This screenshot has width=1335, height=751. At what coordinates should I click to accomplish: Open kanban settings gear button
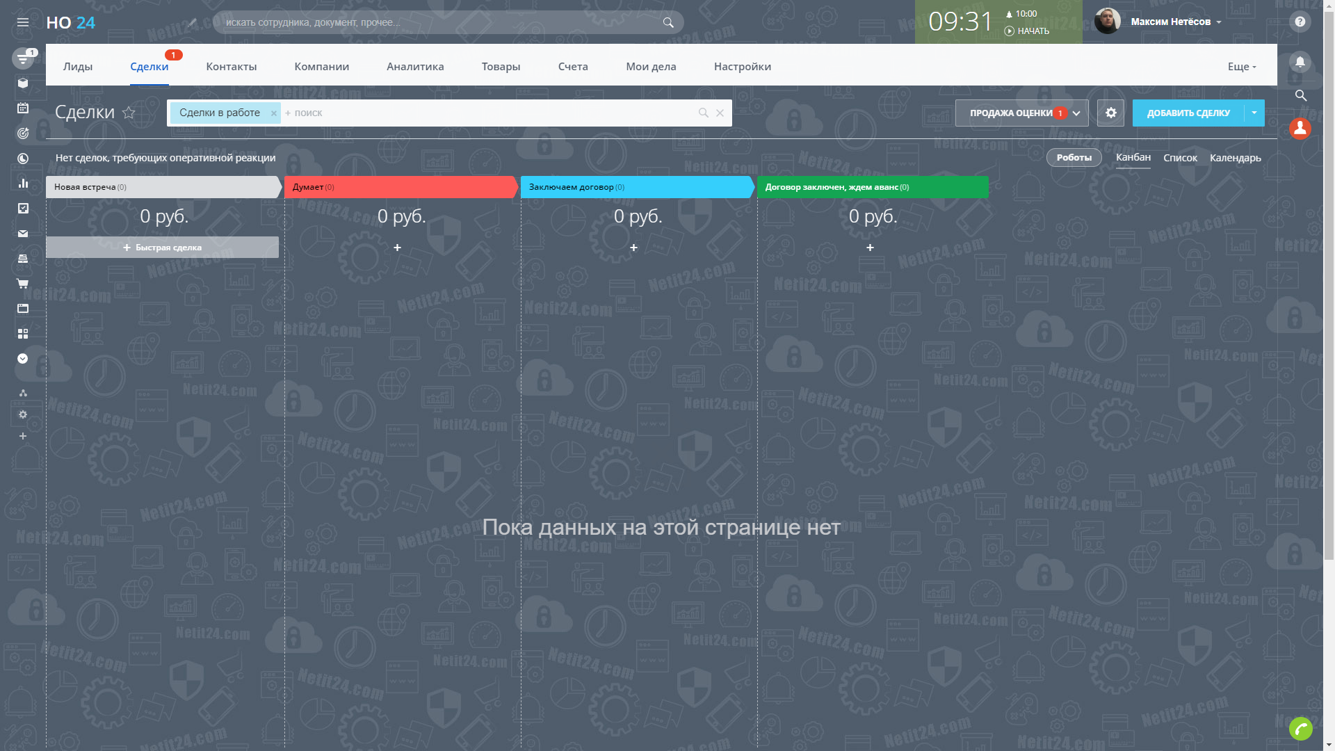tap(1110, 113)
